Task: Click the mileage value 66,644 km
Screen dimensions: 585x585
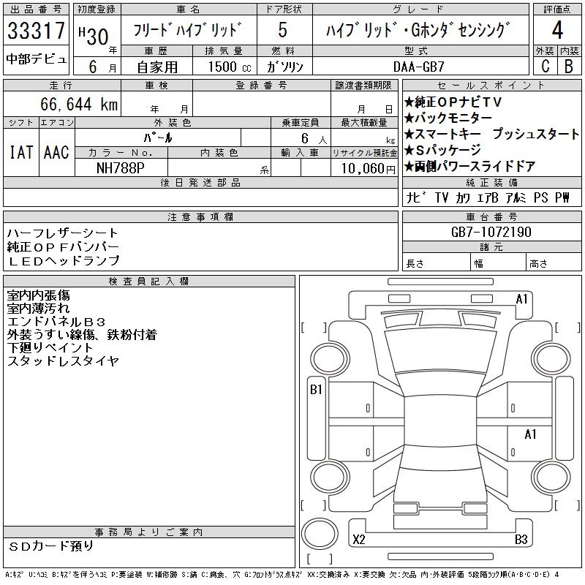Action: point(80,105)
